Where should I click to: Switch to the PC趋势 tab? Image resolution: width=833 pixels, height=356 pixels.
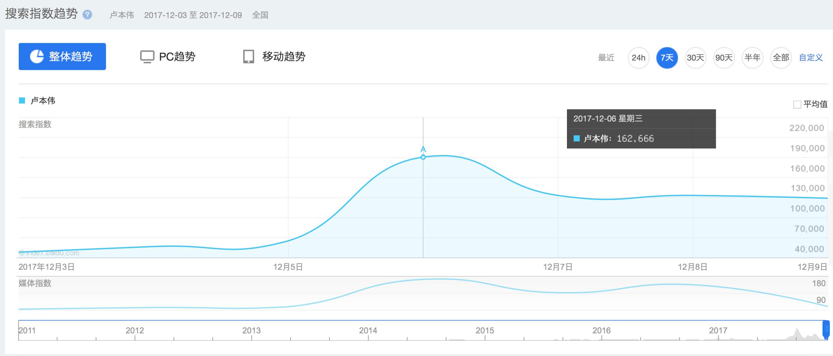pos(177,56)
